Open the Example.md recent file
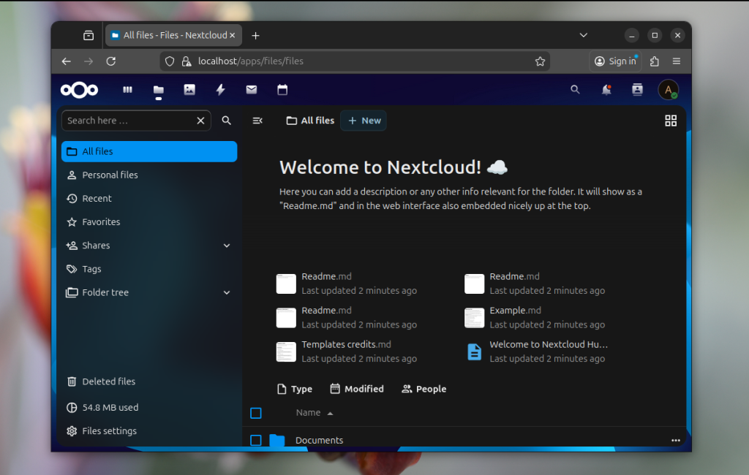Screen dimensions: 749x475 tap(516, 311)
